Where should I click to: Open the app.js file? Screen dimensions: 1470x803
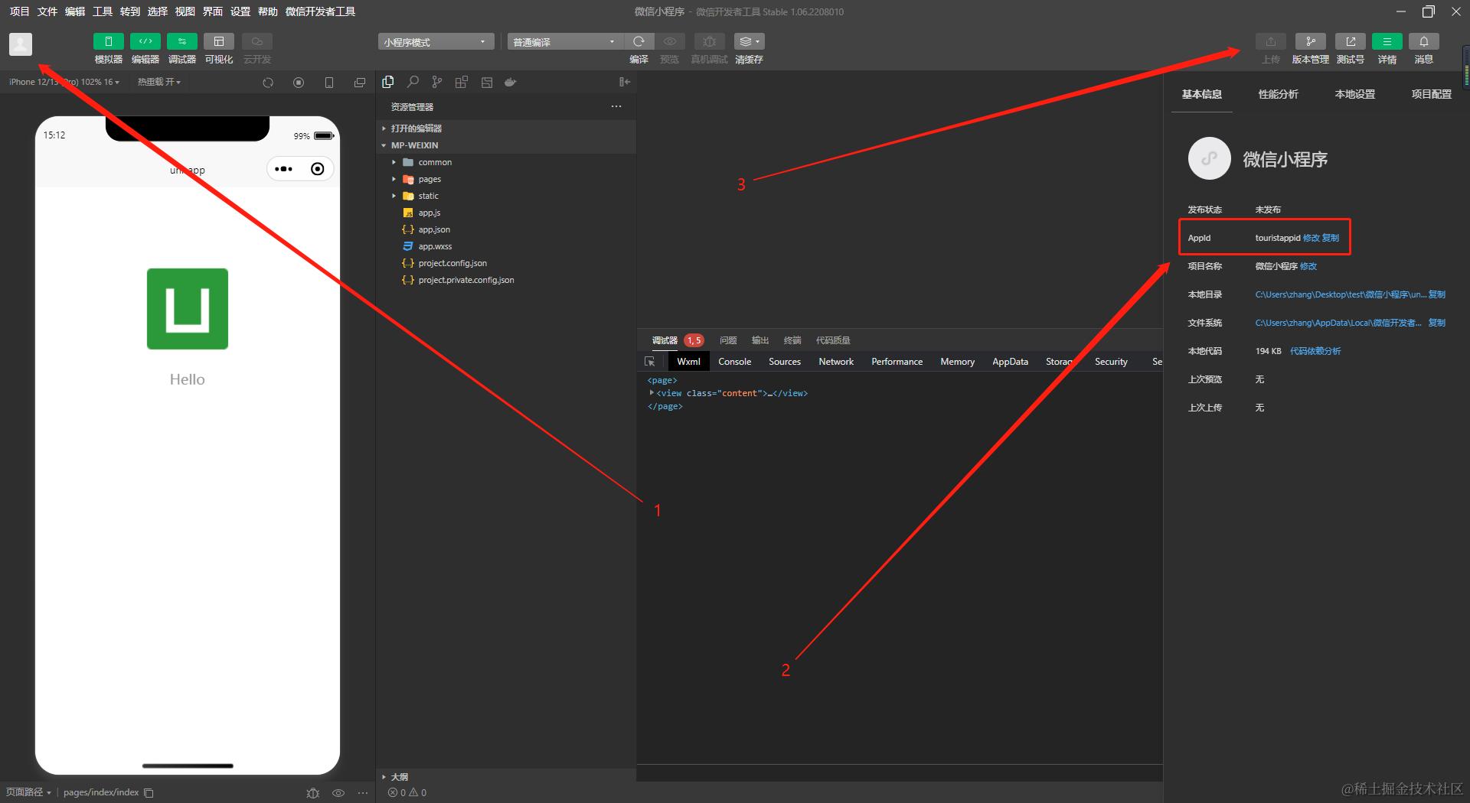click(506, 213)
